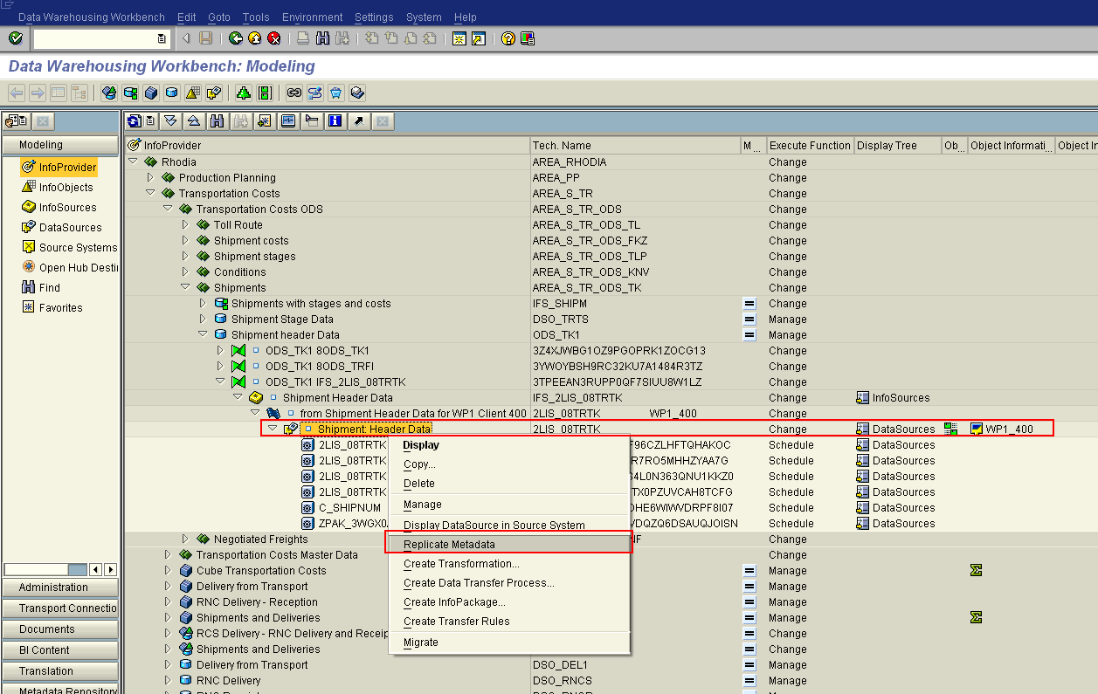
Task: Click the yellow Help question mark icon
Action: pos(508,38)
